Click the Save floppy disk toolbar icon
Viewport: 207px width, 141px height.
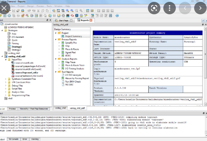[x=14, y=11]
